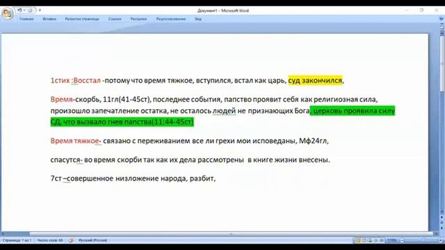Go to the Ссылки tab
This screenshot has height=250, width=445.
[115, 19]
